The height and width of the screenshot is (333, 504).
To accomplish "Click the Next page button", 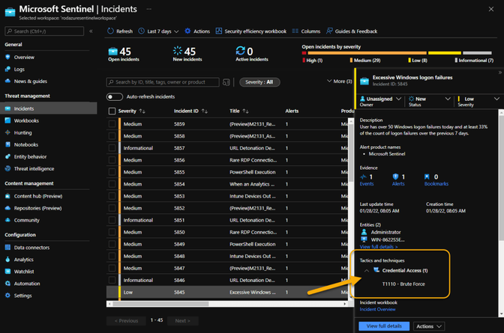I will [x=182, y=321].
